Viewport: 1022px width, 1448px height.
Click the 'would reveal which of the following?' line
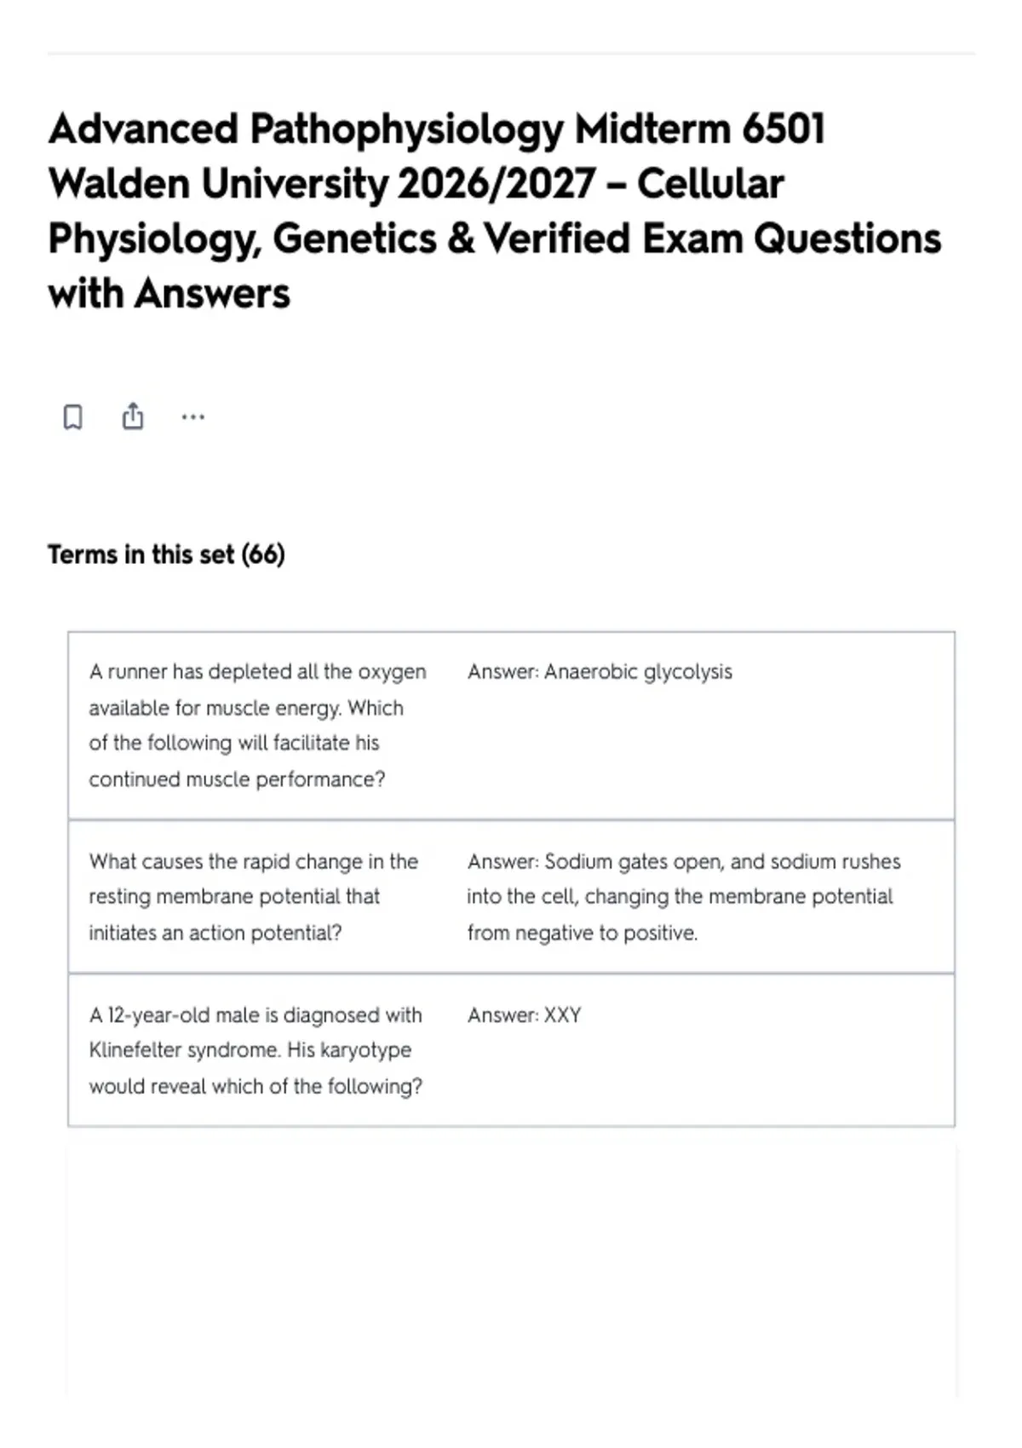point(255,1087)
